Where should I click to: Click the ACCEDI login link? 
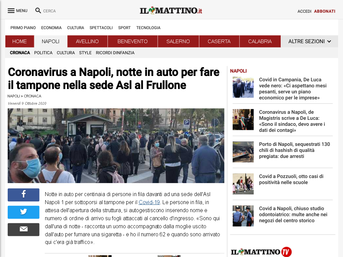(x=304, y=11)
